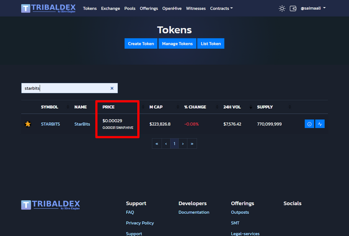Open the Documentation link under Developers
Screen dimensions: 349x236
point(194,212)
